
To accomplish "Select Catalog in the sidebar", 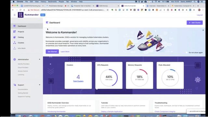I will [27, 37].
